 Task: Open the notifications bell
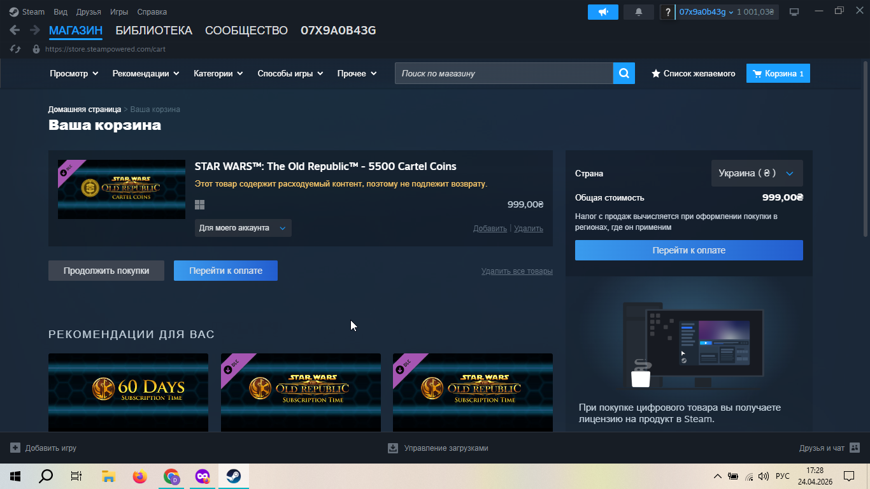tap(639, 12)
